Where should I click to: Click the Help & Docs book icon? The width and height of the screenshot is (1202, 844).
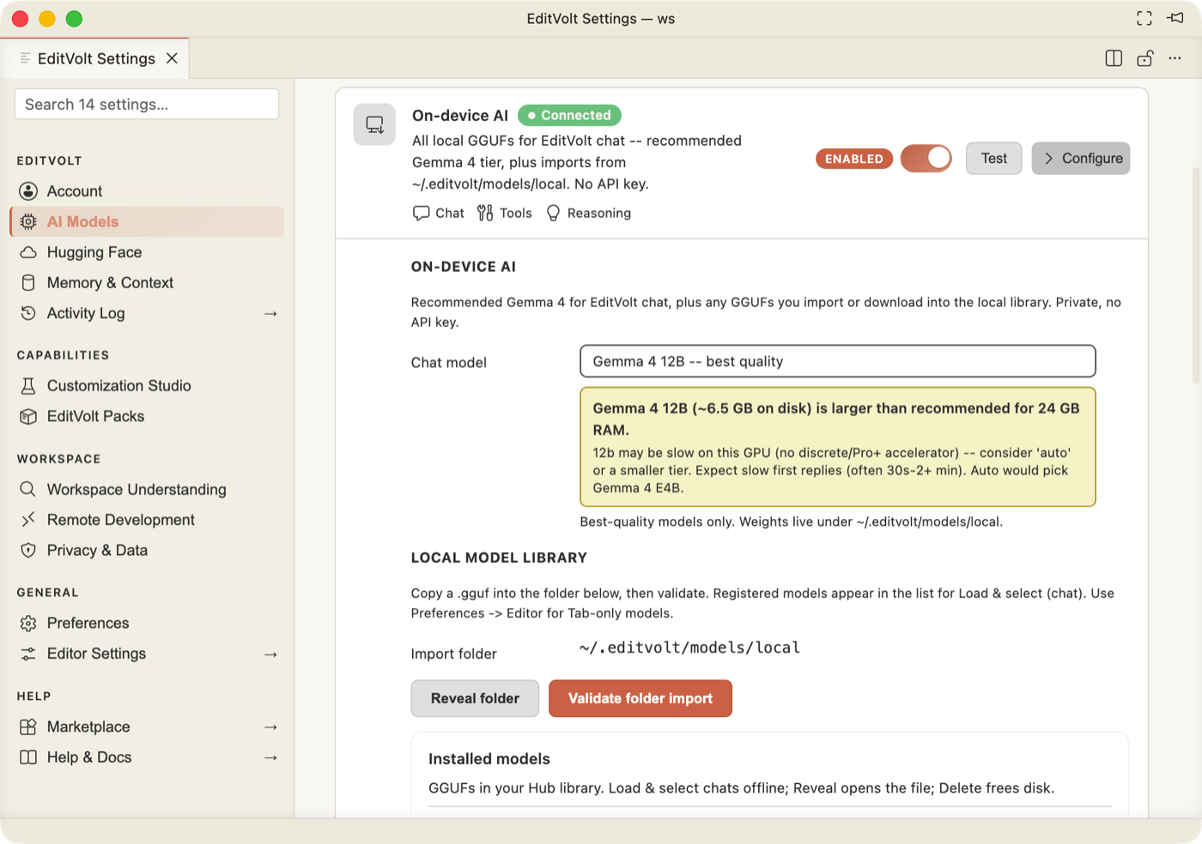(x=28, y=757)
